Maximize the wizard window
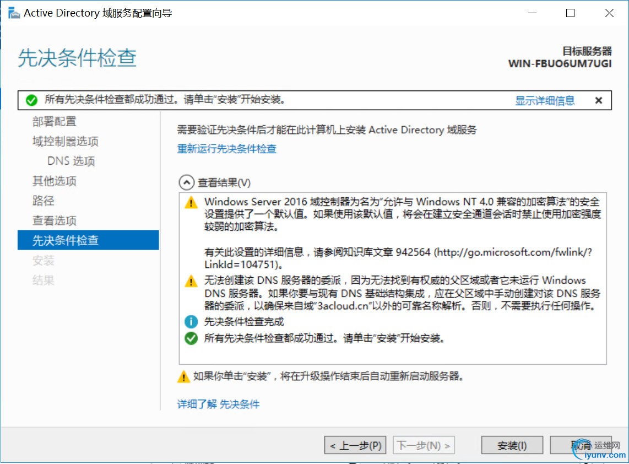The width and height of the screenshot is (629, 464). click(x=570, y=13)
